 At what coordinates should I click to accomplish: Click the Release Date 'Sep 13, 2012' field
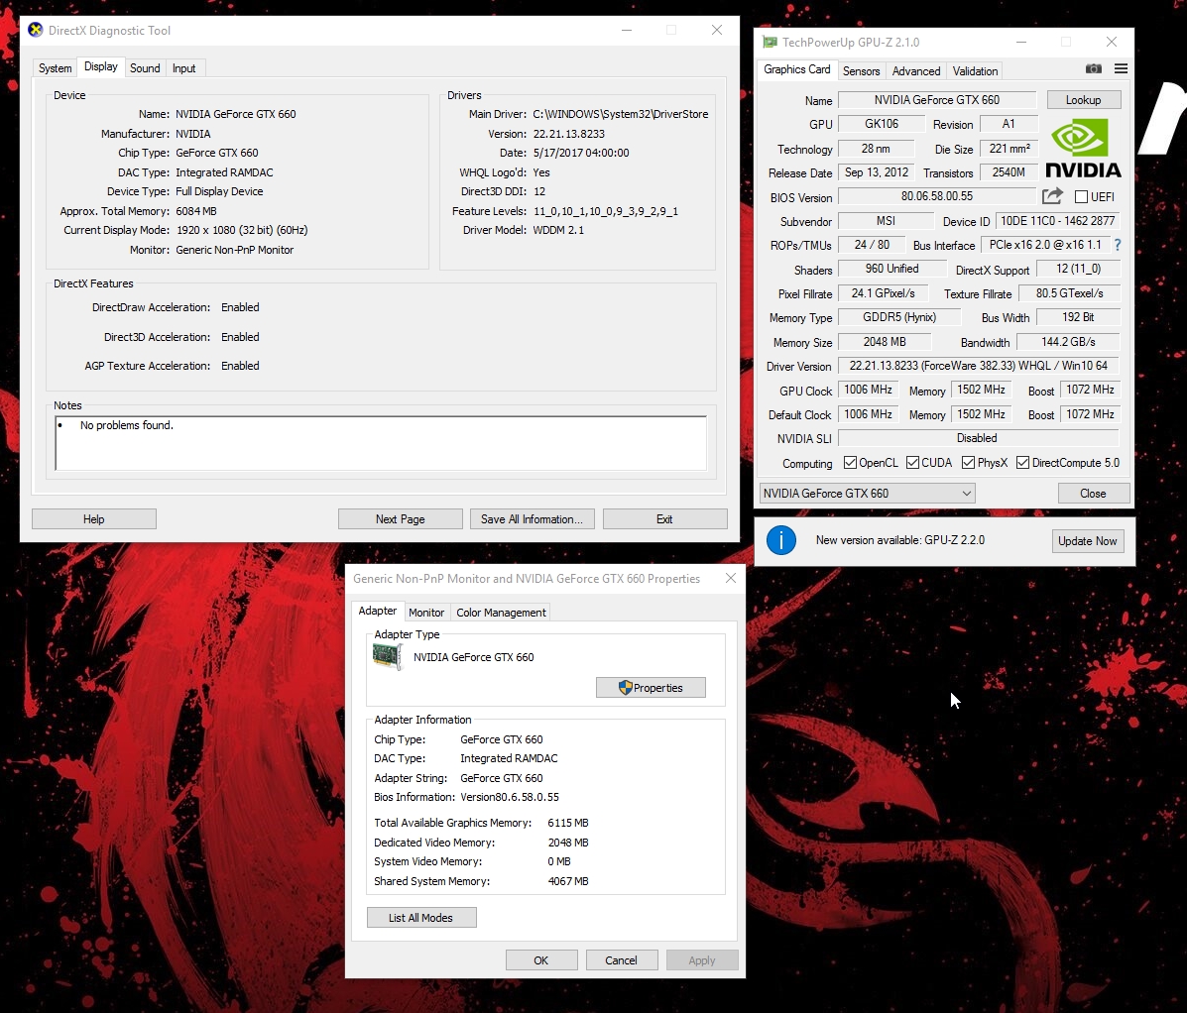click(x=876, y=172)
